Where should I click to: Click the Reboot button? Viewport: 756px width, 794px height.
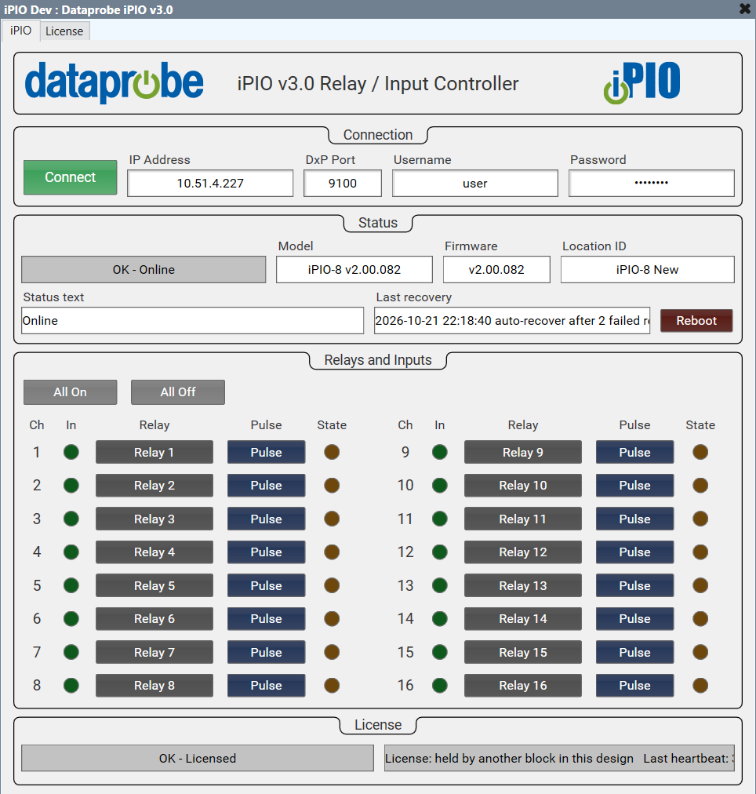[x=696, y=321]
